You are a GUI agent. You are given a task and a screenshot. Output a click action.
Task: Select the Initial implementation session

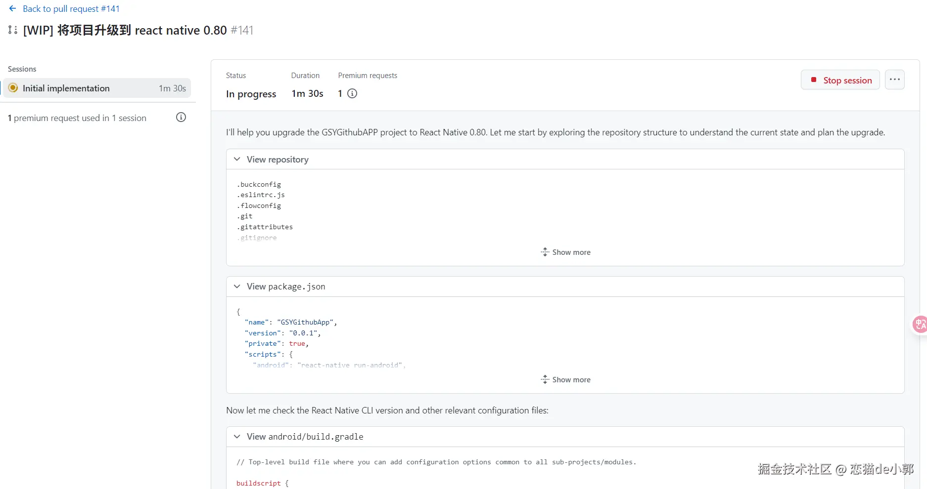click(66, 88)
